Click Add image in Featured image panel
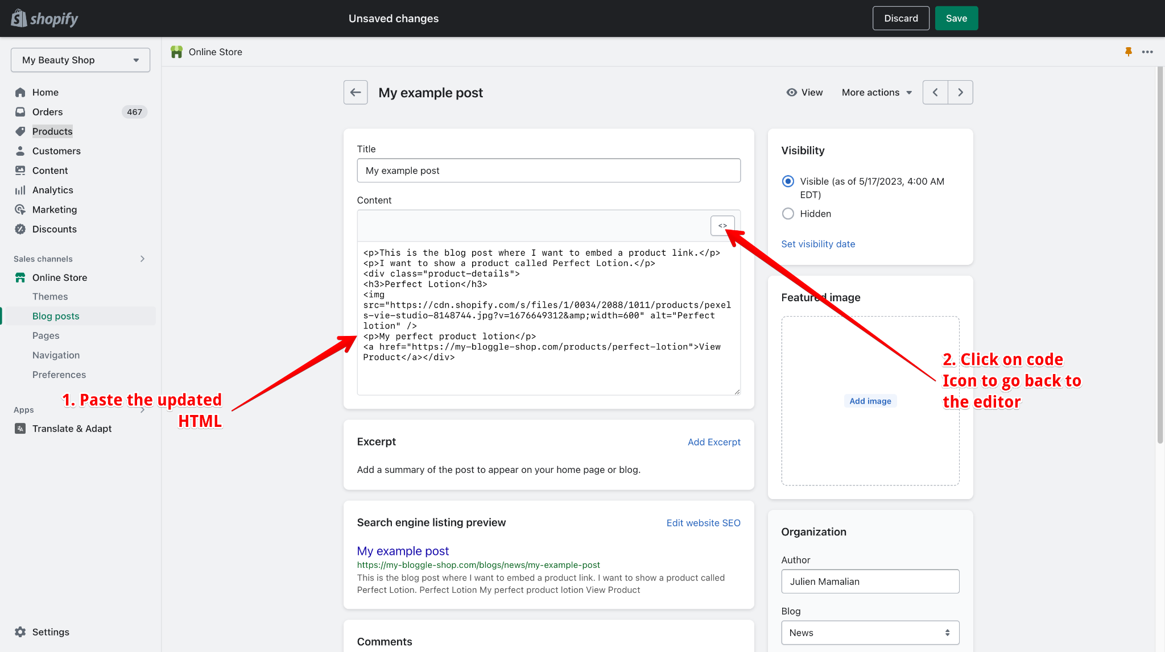The width and height of the screenshot is (1165, 652). [870, 401]
